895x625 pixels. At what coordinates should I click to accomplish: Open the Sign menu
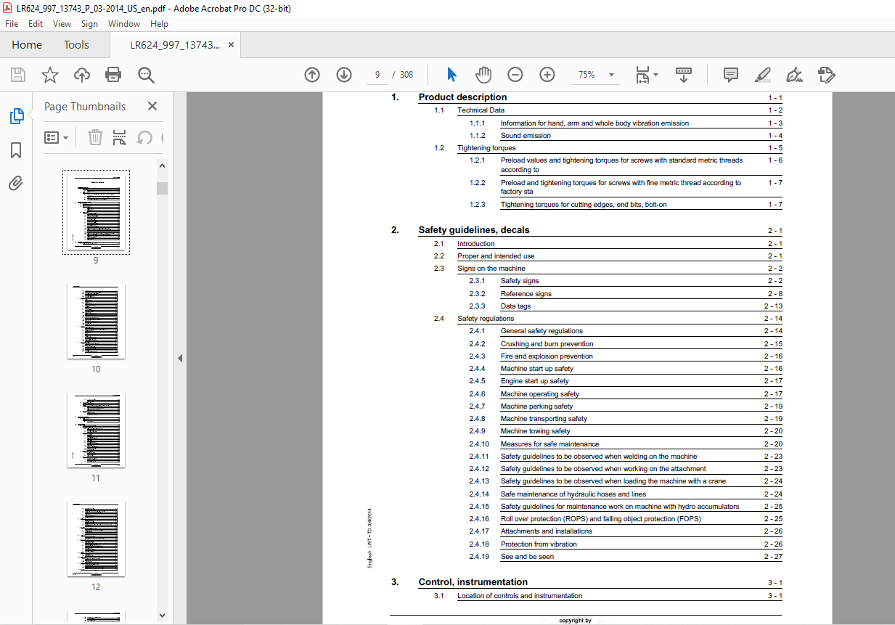coord(89,24)
